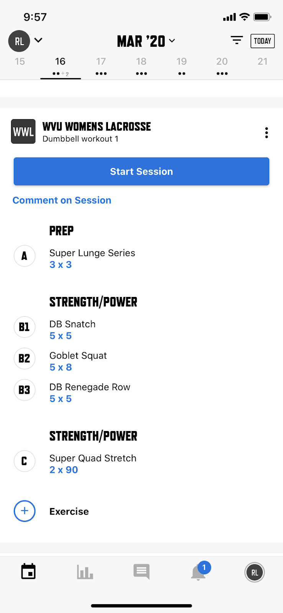Select the A circle for Super Lunge Series
Screen dimensions: 283x613
pos(25,256)
